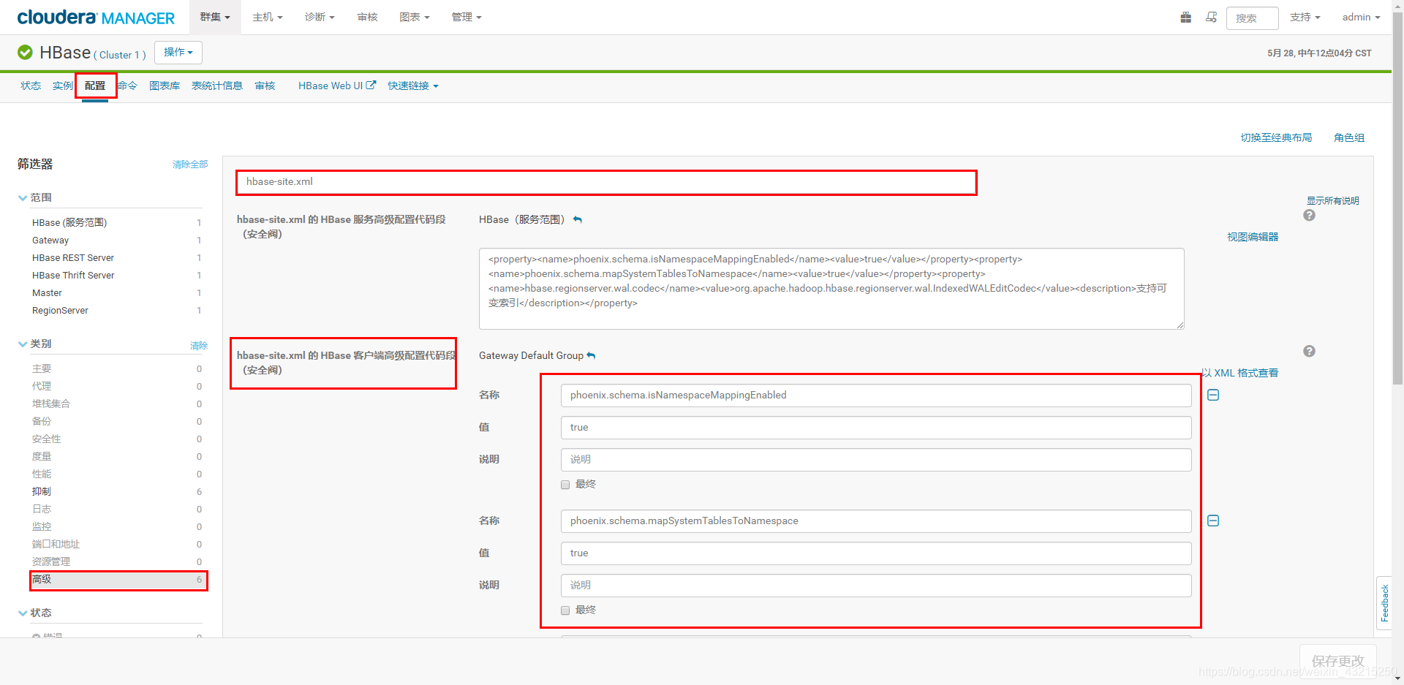The image size is (1404, 685).
Task: Toggle final checkbox for isNamespaceMappingEnabled
Action: pyautogui.click(x=565, y=485)
